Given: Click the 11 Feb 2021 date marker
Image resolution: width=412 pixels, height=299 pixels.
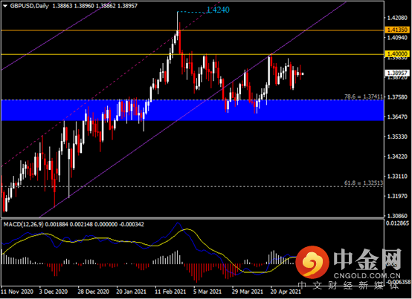Looking at the screenshot, I should pos(170,292).
